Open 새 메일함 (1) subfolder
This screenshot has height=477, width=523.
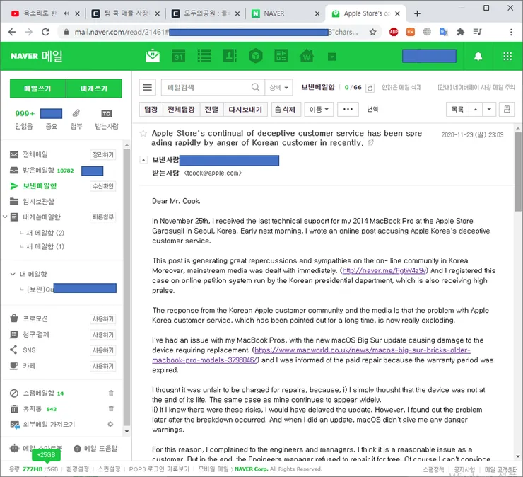pos(45,246)
